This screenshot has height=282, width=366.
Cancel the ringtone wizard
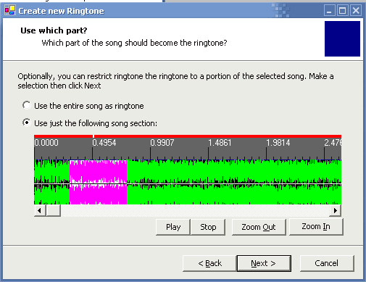click(327, 263)
